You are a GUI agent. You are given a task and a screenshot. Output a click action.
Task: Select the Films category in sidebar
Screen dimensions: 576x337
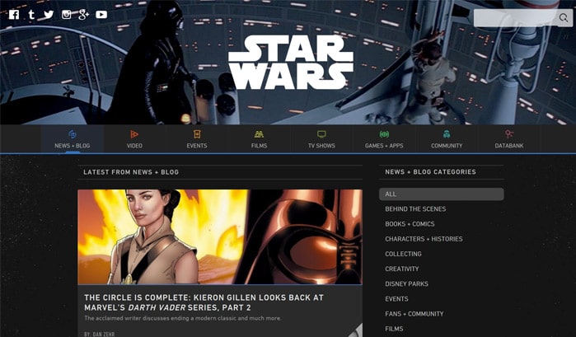[x=394, y=329]
